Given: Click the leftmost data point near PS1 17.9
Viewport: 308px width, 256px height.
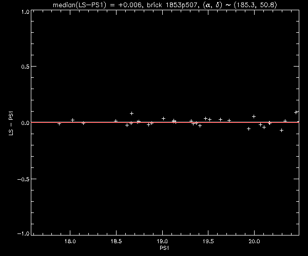Looking at the screenshot, I should click(x=60, y=124).
